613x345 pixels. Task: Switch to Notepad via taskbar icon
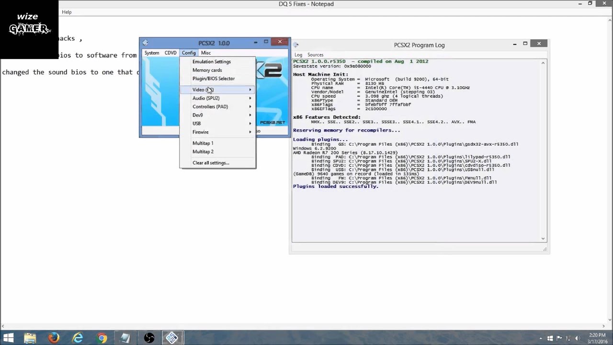coord(125,338)
